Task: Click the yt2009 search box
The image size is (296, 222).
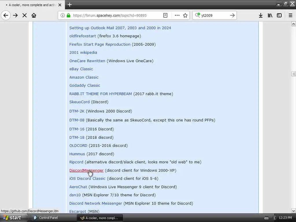Action: pyautogui.click(x=214, y=15)
